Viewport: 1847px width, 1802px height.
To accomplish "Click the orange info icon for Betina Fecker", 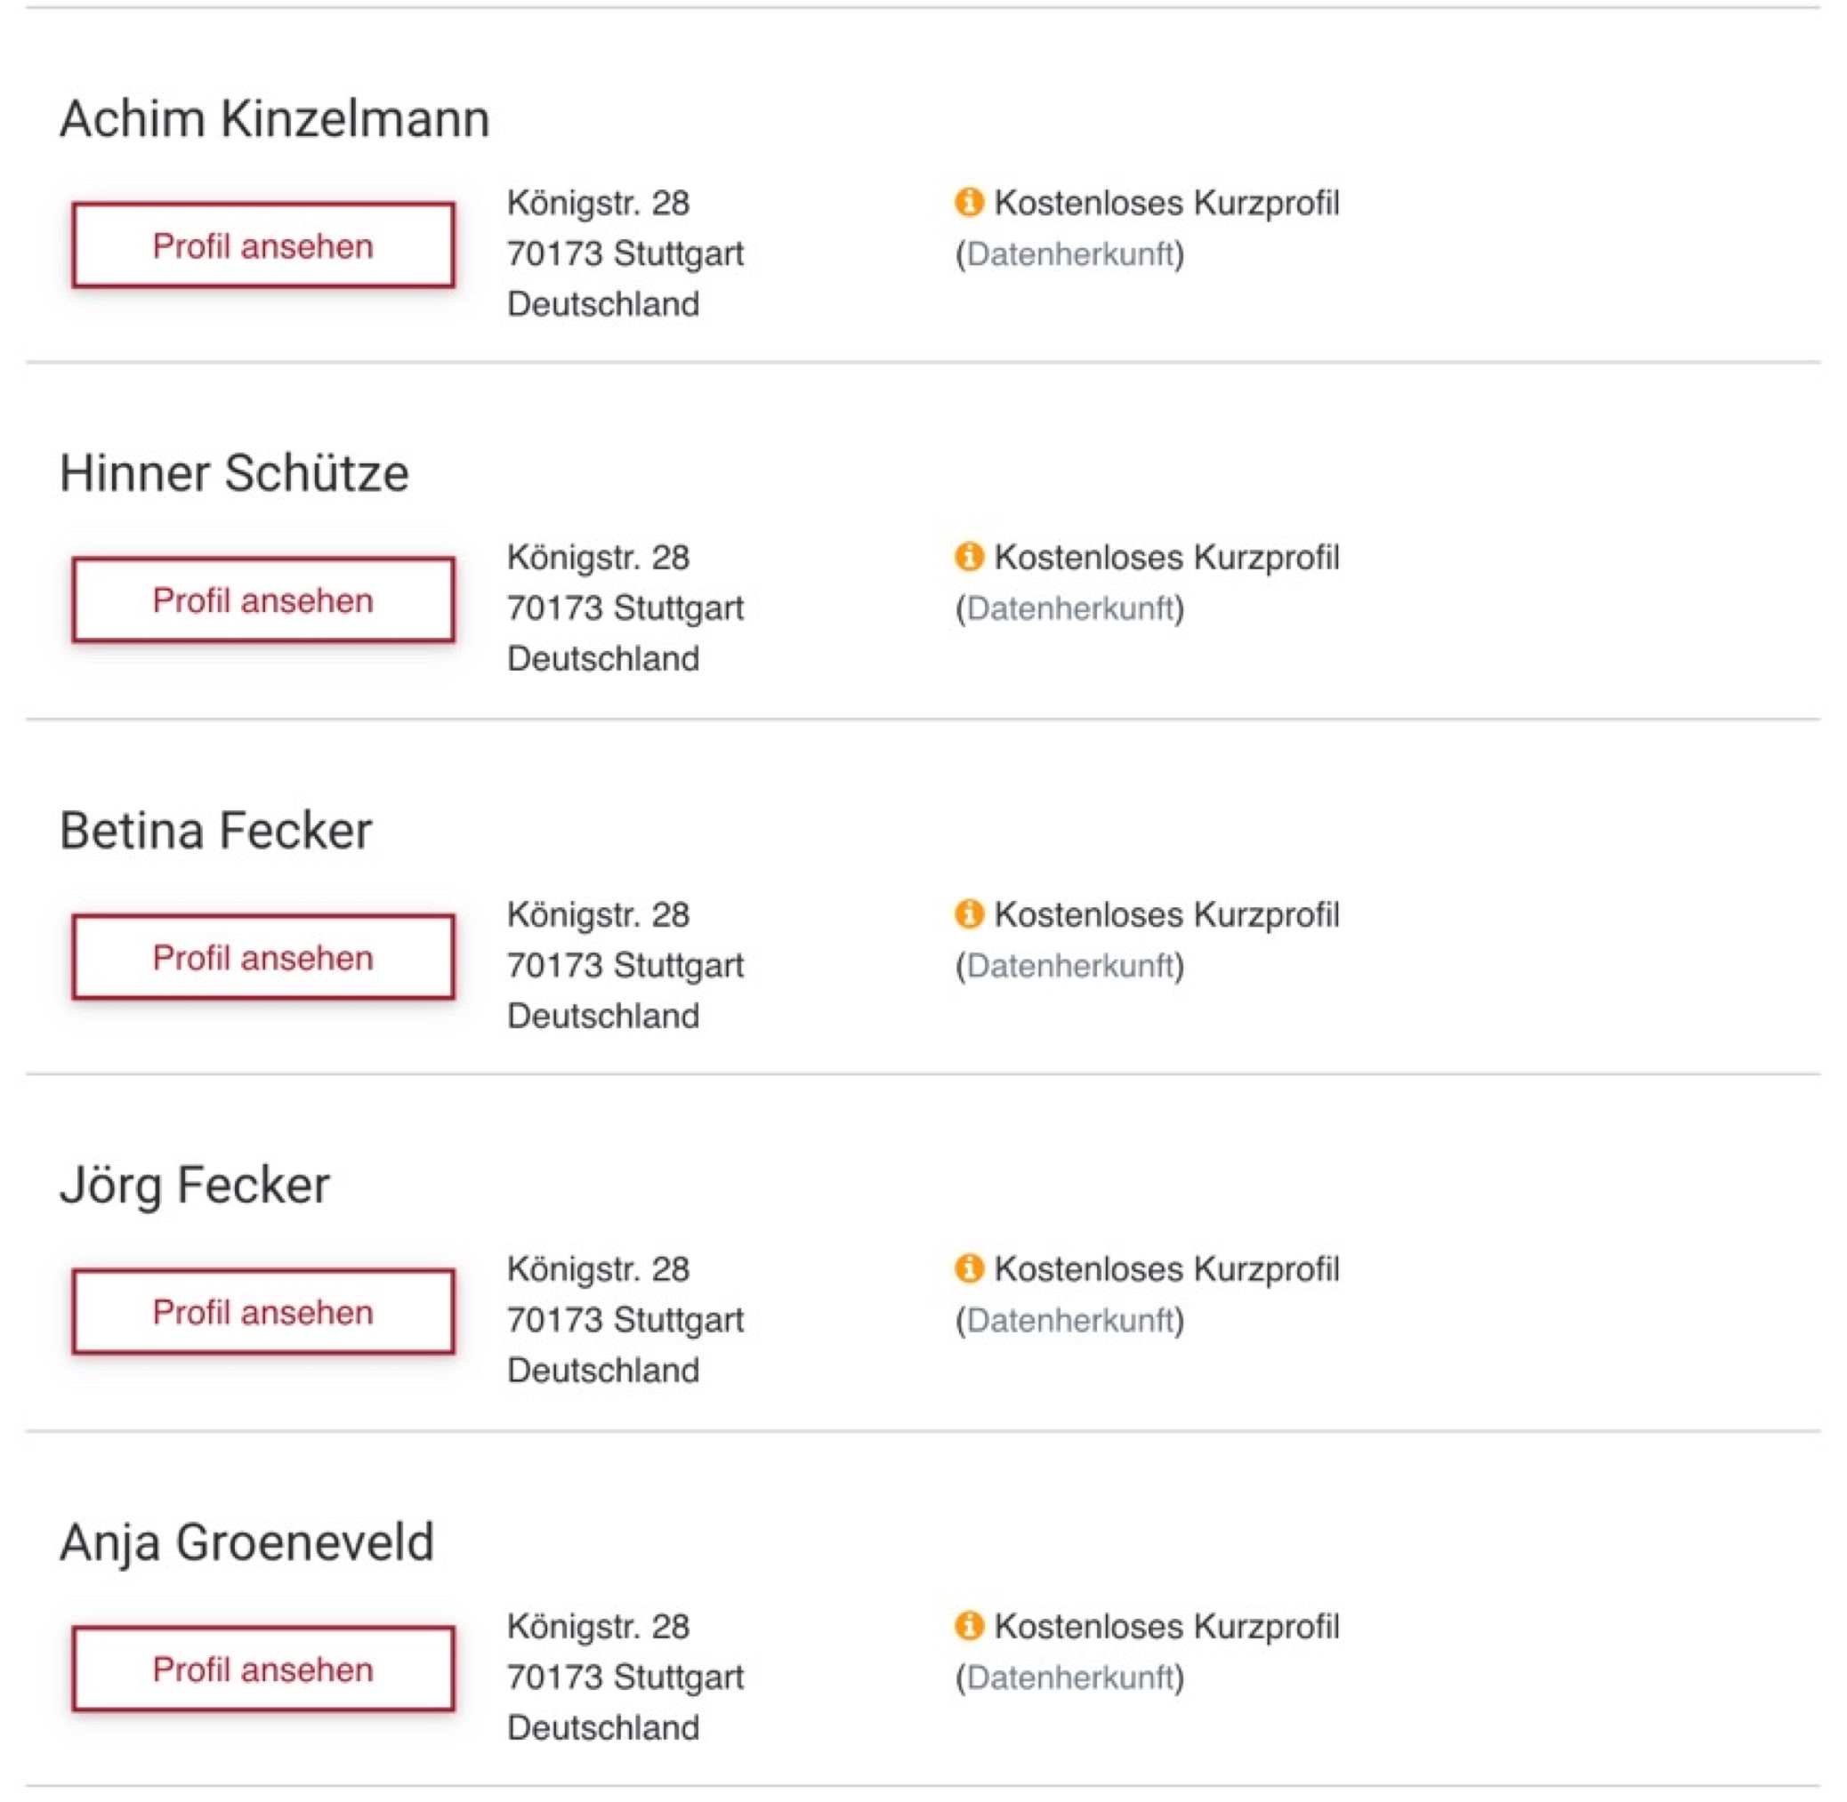I will (x=969, y=913).
